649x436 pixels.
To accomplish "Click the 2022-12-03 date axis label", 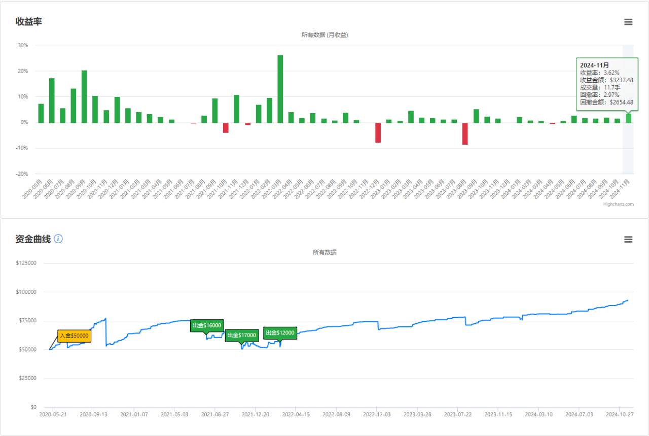I will 377,415.
